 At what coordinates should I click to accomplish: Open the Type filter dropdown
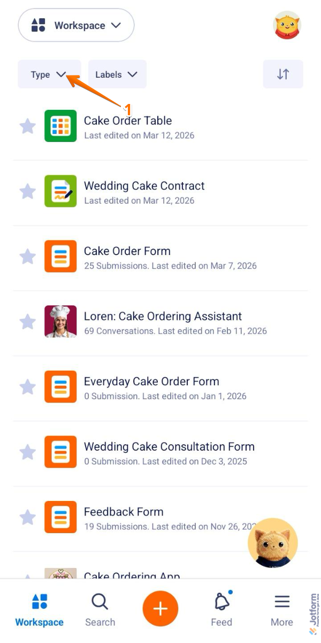point(49,74)
